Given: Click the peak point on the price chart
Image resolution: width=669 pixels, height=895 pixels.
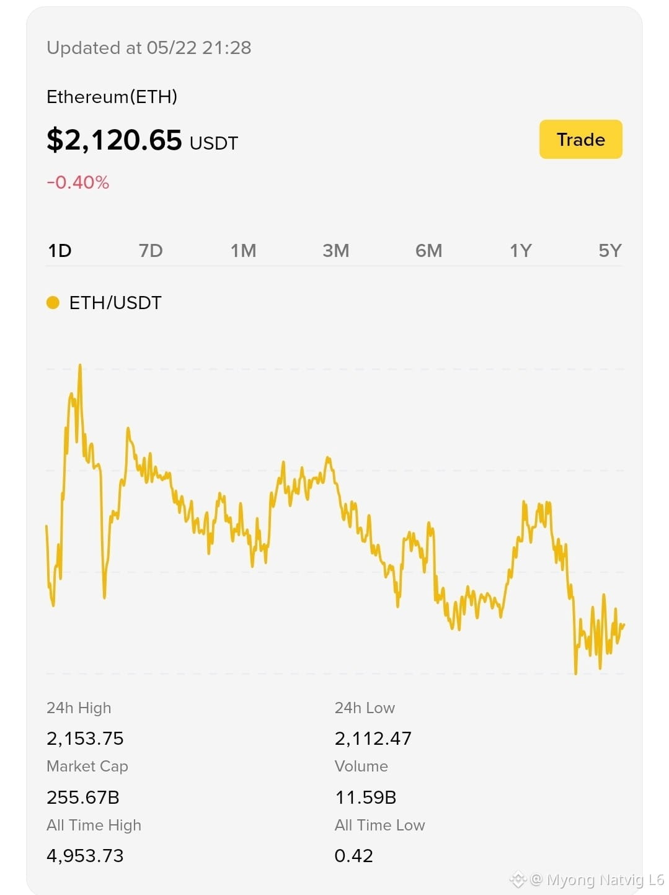Looking at the screenshot, I should pos(80,366).
